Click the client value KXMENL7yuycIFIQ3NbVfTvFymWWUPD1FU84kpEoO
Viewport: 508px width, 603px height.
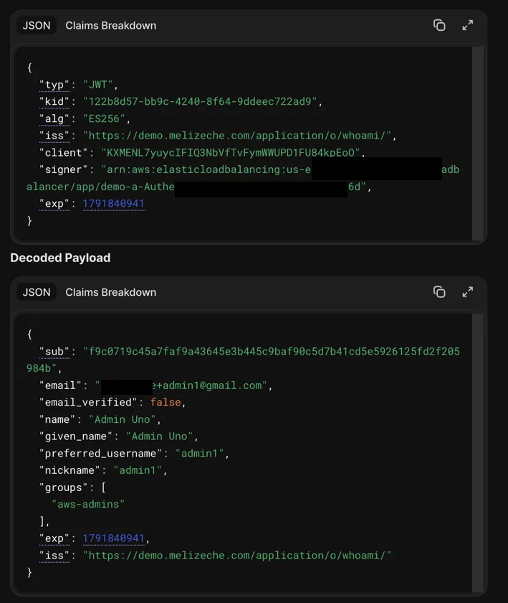(231, 153)
